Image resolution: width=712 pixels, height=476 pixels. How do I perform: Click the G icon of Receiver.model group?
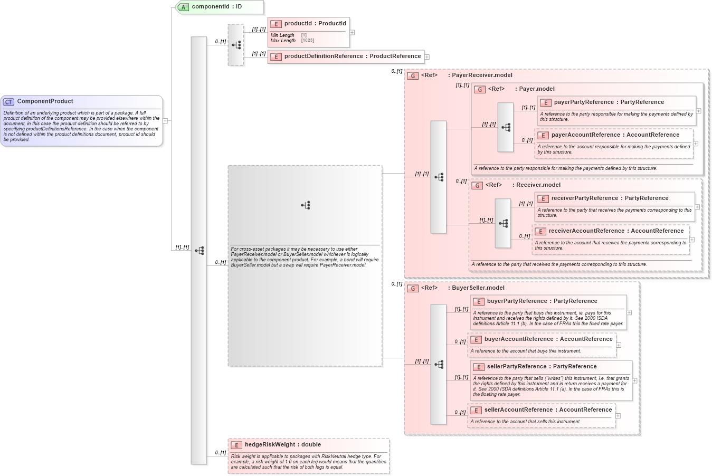(478, 185)
